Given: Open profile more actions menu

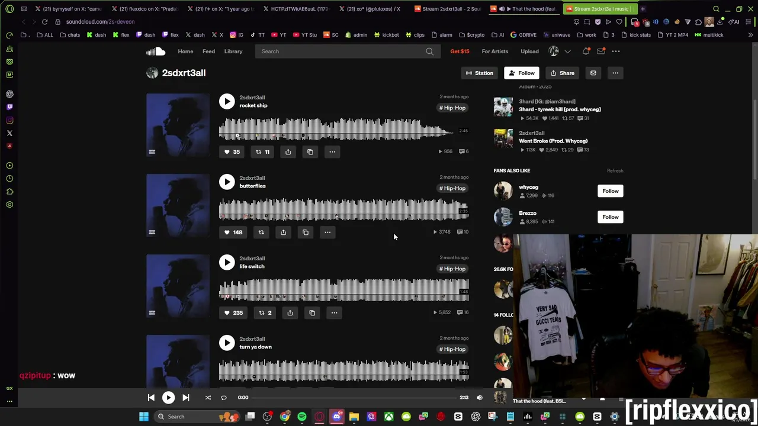Looking at the screenshot, I should [x=615, y=73].
